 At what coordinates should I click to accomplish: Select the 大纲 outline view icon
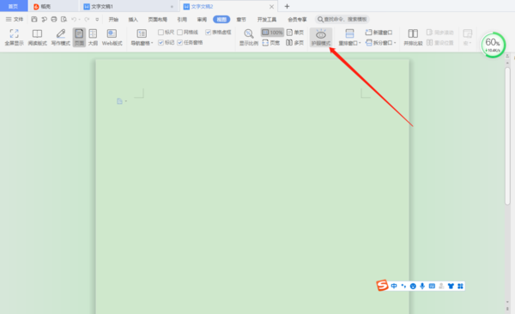(93, 37)
